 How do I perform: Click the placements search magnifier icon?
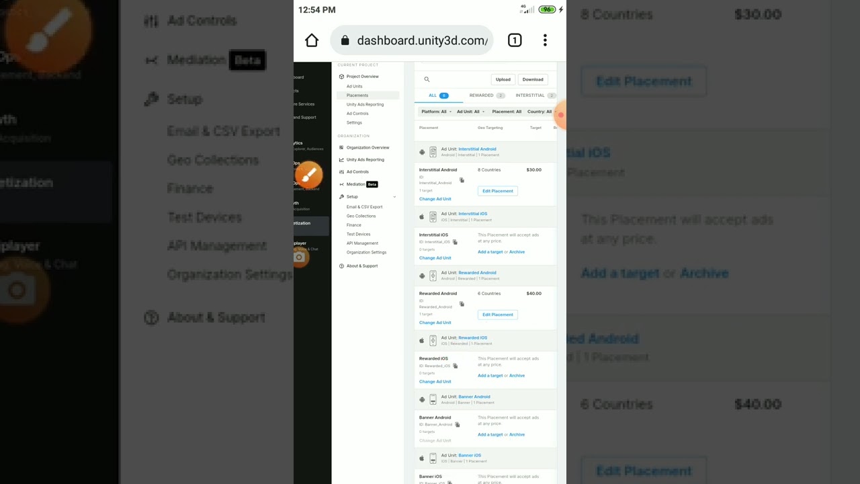coord(427,79)
